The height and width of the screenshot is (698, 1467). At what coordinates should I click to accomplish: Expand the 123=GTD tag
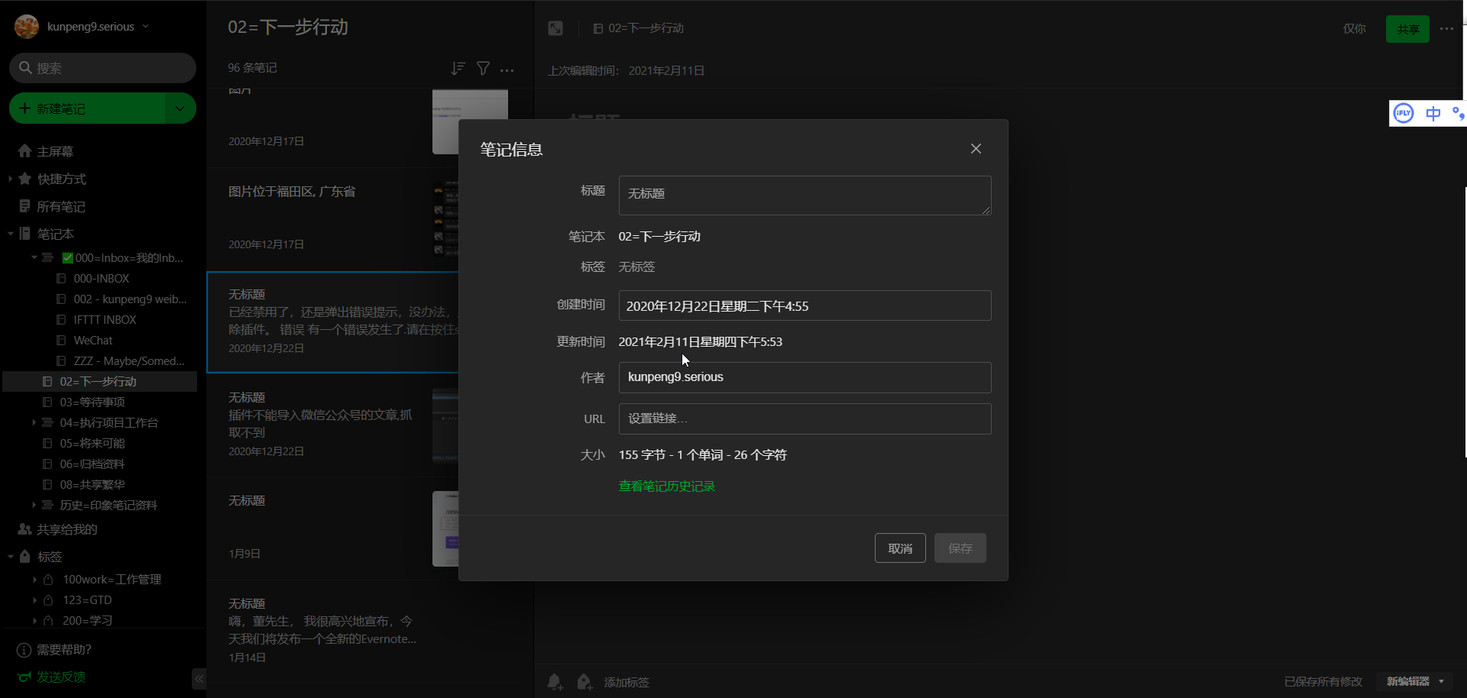pos(34,600)
